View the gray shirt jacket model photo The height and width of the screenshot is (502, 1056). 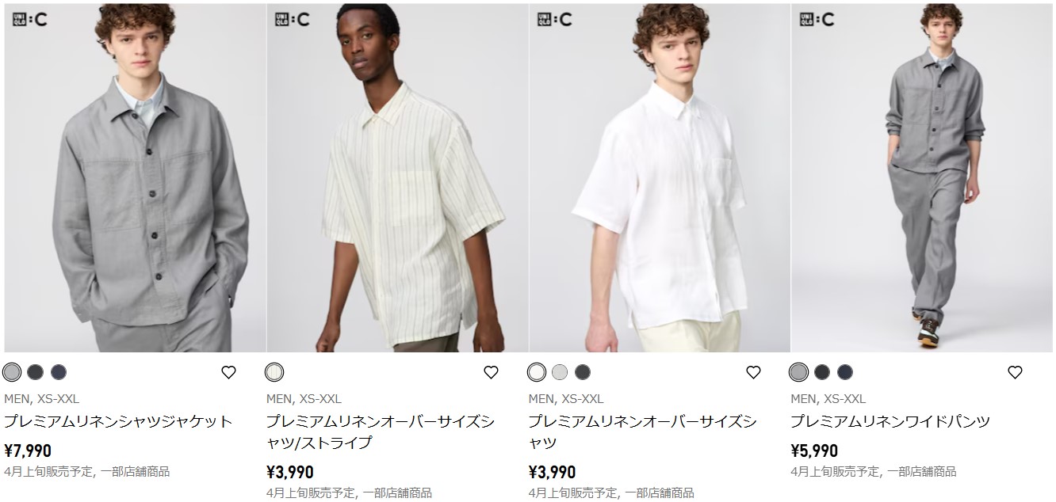135,177
